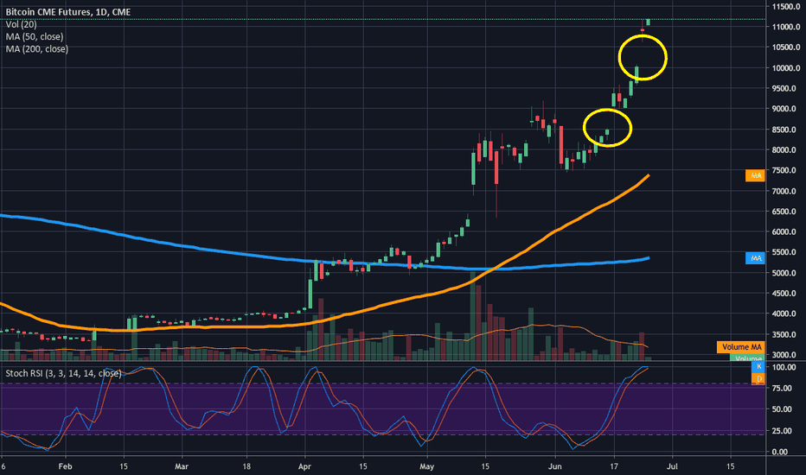Click the blue MA price label
The width and height of the screenshot is (806, 475).
(x=755, y=258)
